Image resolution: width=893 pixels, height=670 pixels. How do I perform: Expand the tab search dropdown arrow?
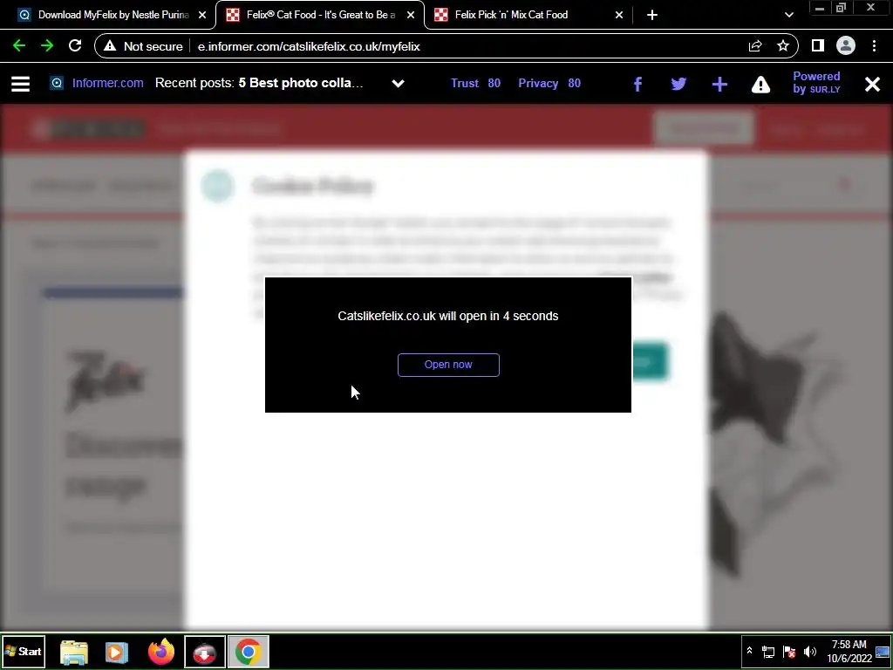tap(788, 16)
